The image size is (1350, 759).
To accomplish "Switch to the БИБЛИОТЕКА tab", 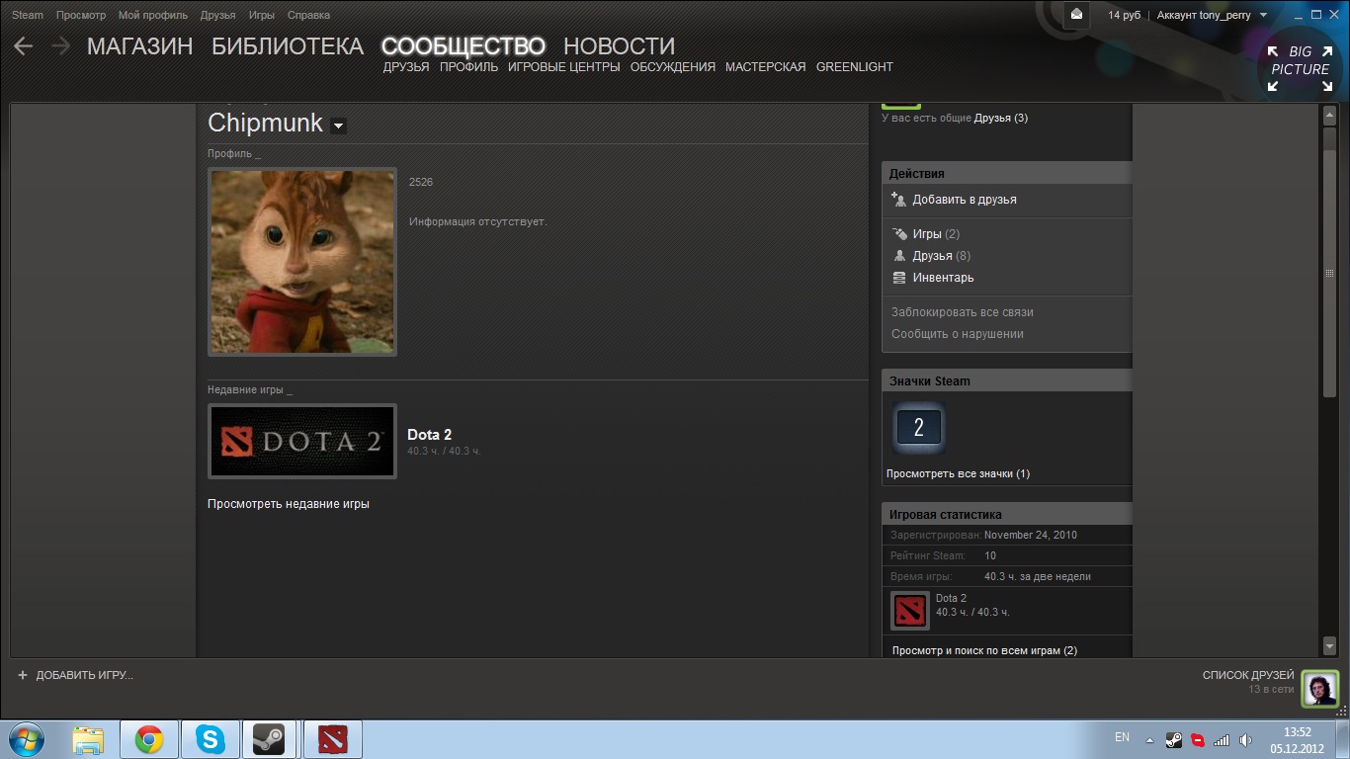I will 288,46.
